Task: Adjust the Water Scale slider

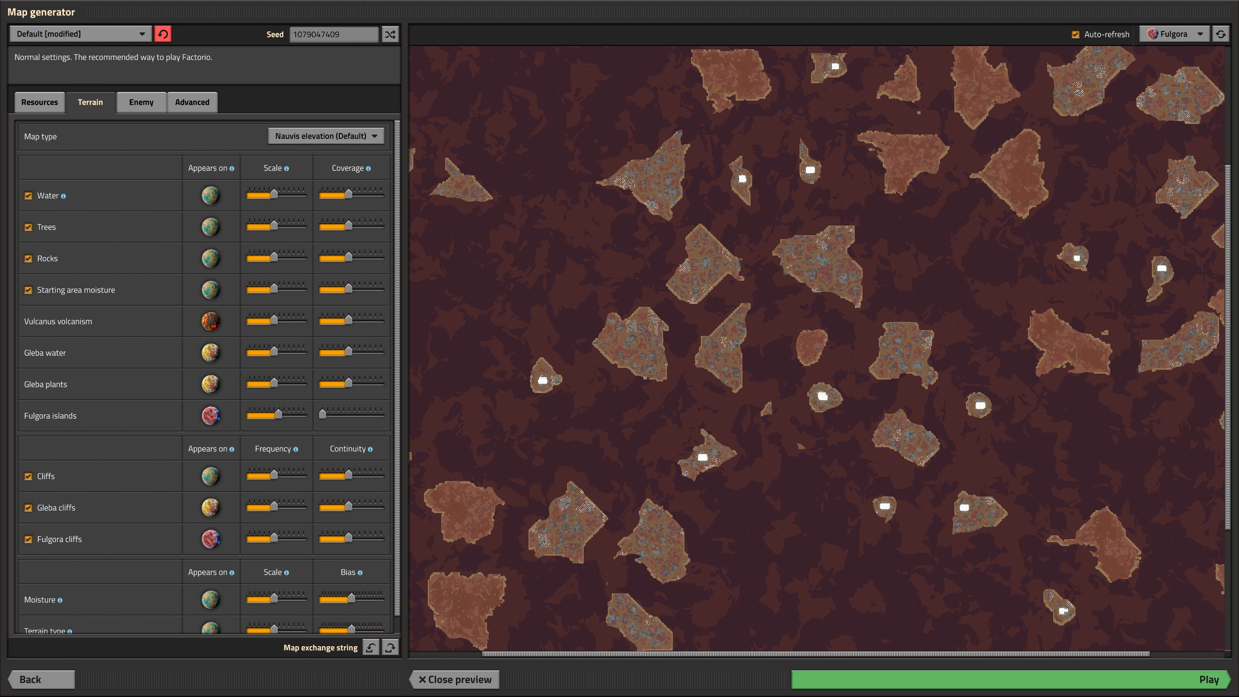Action: click(276, 195)
